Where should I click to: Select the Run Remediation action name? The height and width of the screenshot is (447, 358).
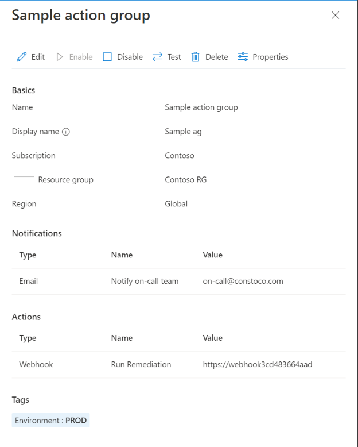tap(141, 364)
